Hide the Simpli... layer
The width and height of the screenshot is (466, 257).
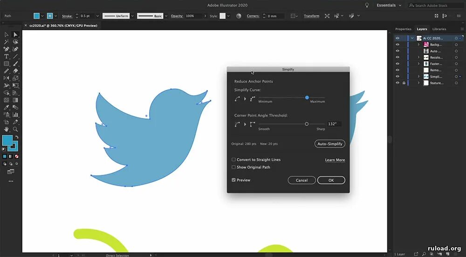(x=397, y=77)
